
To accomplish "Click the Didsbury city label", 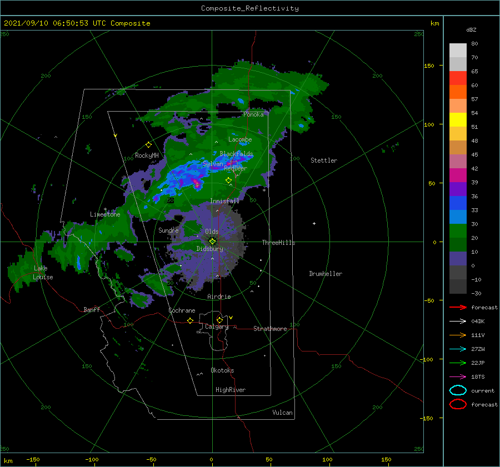I will pos(210,249).
